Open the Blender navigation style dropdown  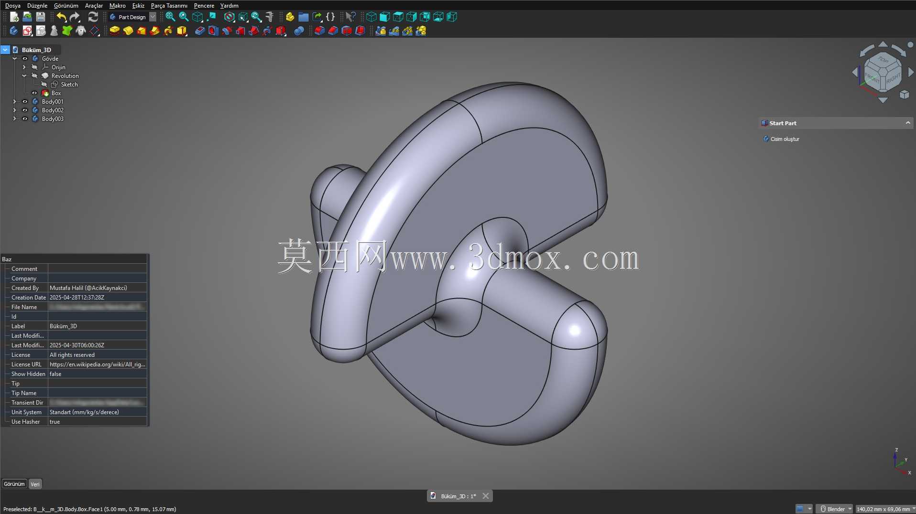pyautogui.click(x=835, y=509)
